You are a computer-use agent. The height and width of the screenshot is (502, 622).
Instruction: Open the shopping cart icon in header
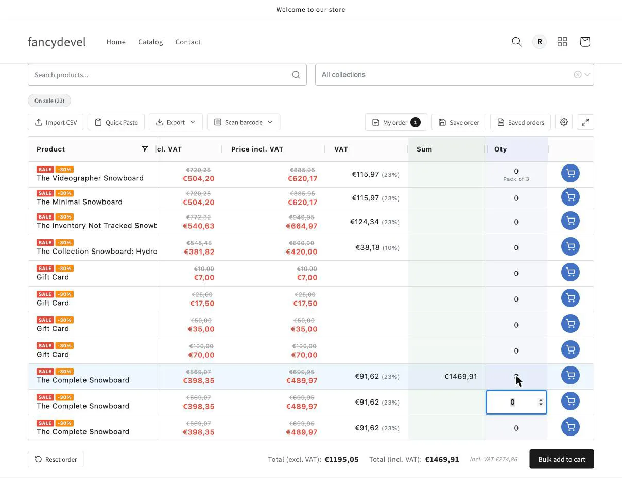tap(585, 42)
